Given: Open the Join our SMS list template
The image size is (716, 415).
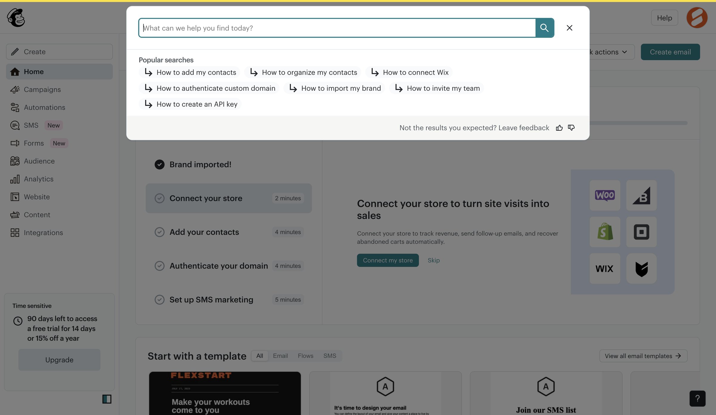Looking at the screenshot, I should click(546, 393).
